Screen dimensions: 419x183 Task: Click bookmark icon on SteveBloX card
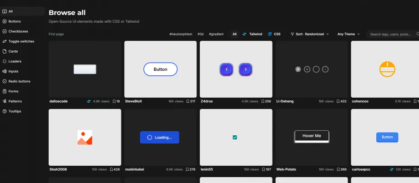(187, 101)
